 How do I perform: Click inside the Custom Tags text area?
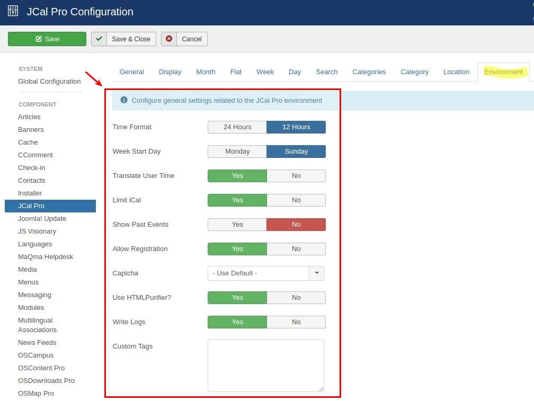coord(265,366)
